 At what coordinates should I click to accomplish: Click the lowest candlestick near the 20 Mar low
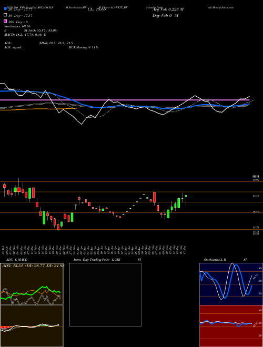[58, 227]
